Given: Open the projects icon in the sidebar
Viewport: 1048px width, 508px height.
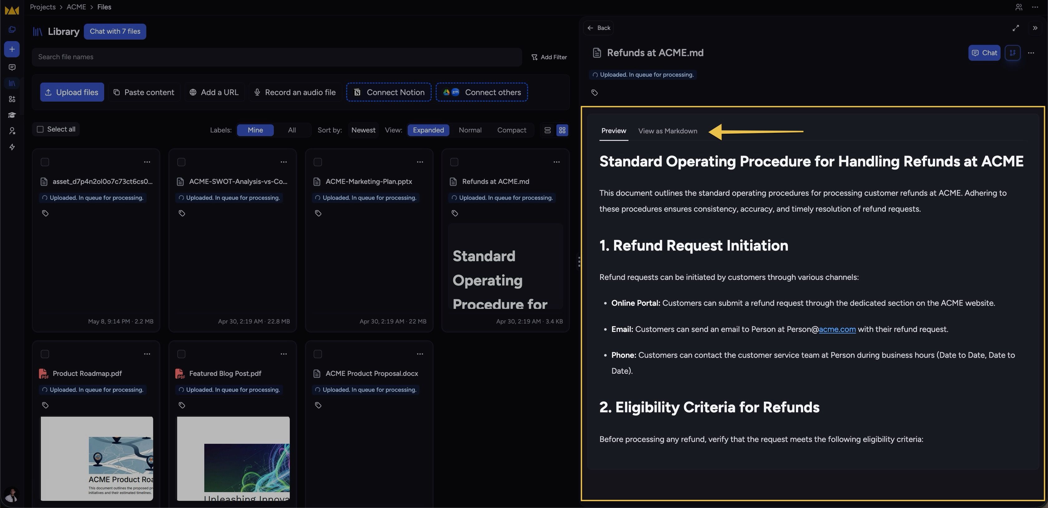Looking at the screenshot, I should pyautogui.click(x=12, y=30).
